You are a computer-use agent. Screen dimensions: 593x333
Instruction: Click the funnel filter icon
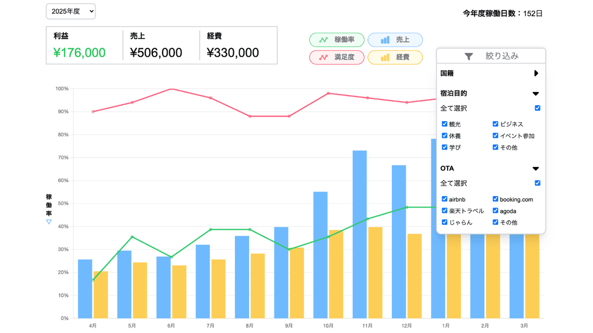click(468, 56)
